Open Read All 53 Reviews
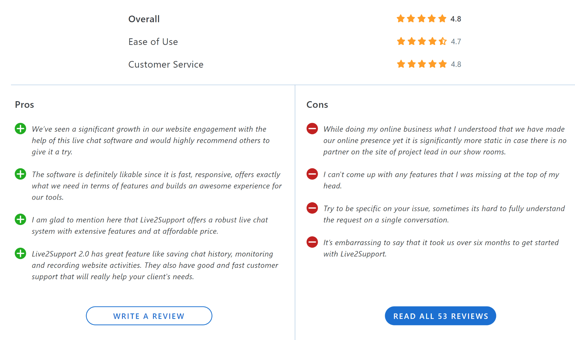This screenshot has width=575, height=340. tap(440, 316)
